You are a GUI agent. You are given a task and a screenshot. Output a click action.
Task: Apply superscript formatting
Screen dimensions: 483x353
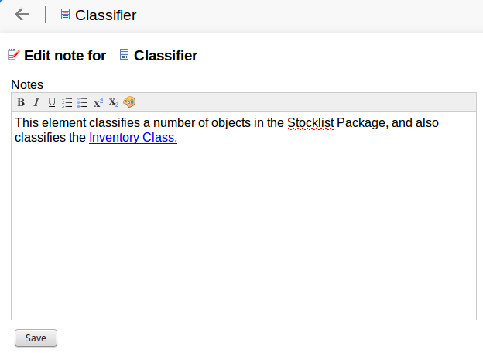point(98,102)
